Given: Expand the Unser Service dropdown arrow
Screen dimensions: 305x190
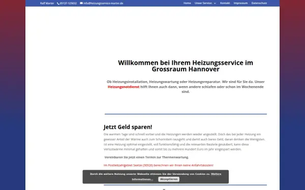Looking at the screenshot, I should pyautogui.click(x=215, y=4).
